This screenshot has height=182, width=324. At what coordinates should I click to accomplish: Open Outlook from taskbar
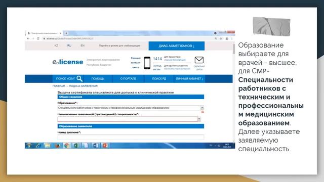coord(95,146)
